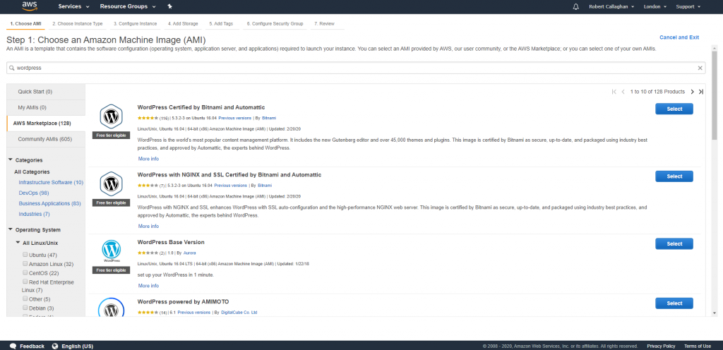Check the Red Hat Enterprise Linux filter

[x=25, y=281]
